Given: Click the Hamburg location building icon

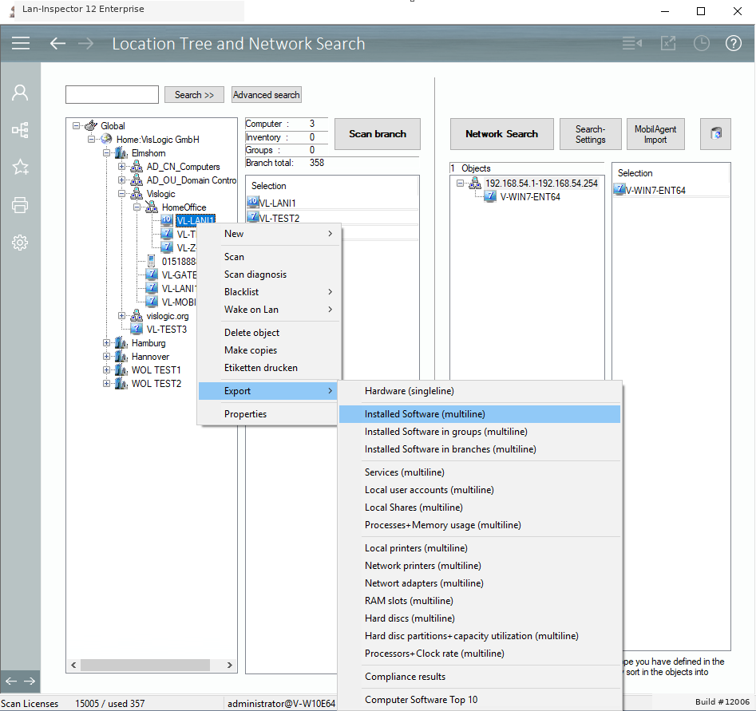Looking at the screenshot, I should (121, 342).
